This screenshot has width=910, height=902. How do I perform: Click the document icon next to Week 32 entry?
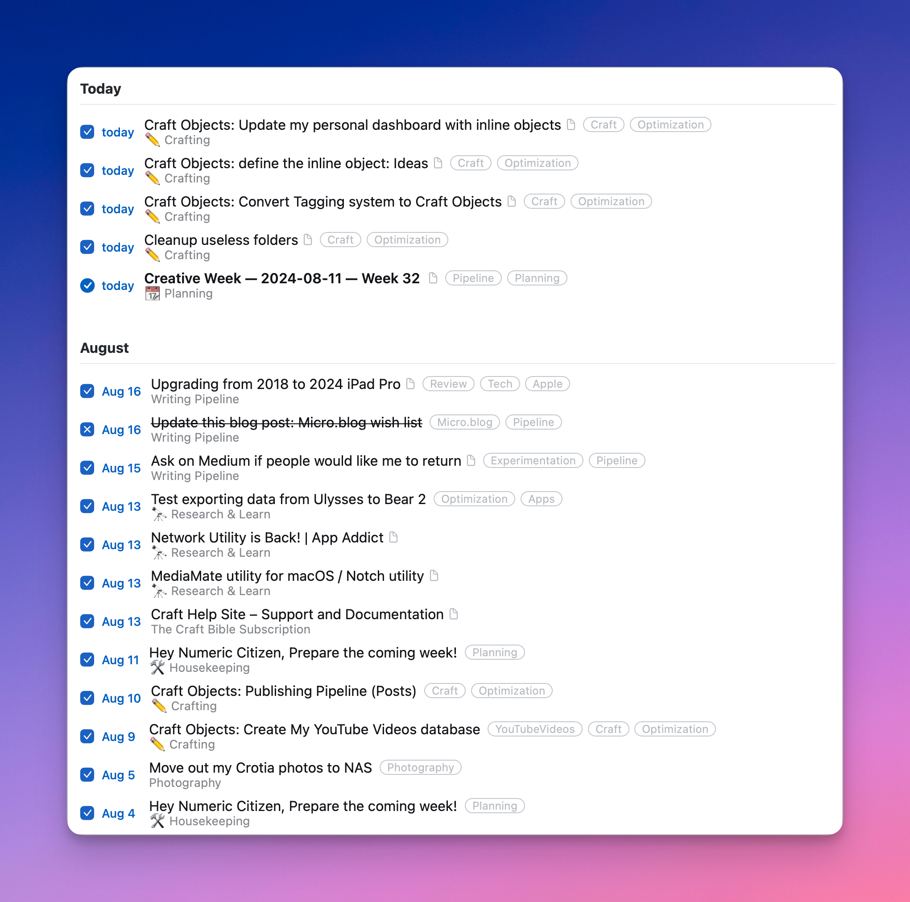point(433,277)
